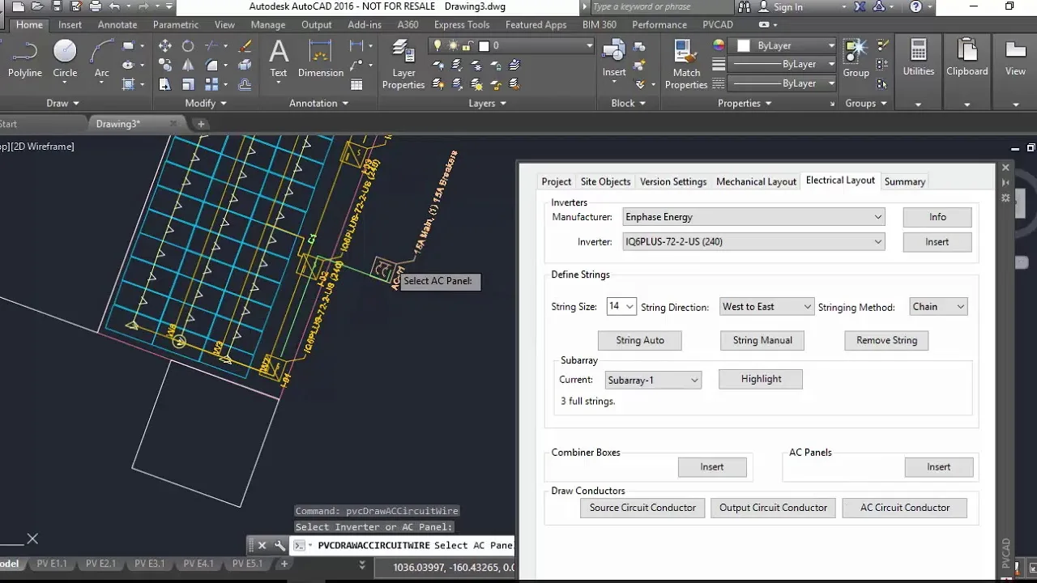Switch to the PV E2.1 layout tab
Screen dimensions: 1037x583
[x=101, y=564]
